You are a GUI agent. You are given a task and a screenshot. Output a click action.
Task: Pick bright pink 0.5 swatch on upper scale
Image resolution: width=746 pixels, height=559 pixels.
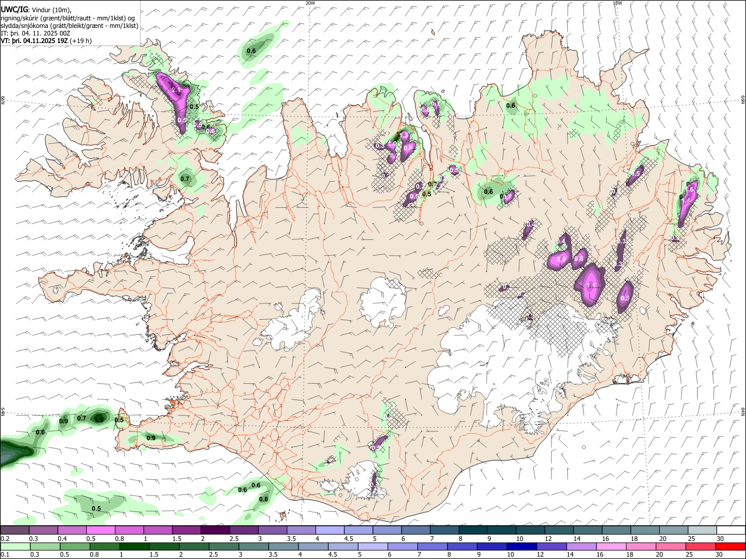point(100,530)
